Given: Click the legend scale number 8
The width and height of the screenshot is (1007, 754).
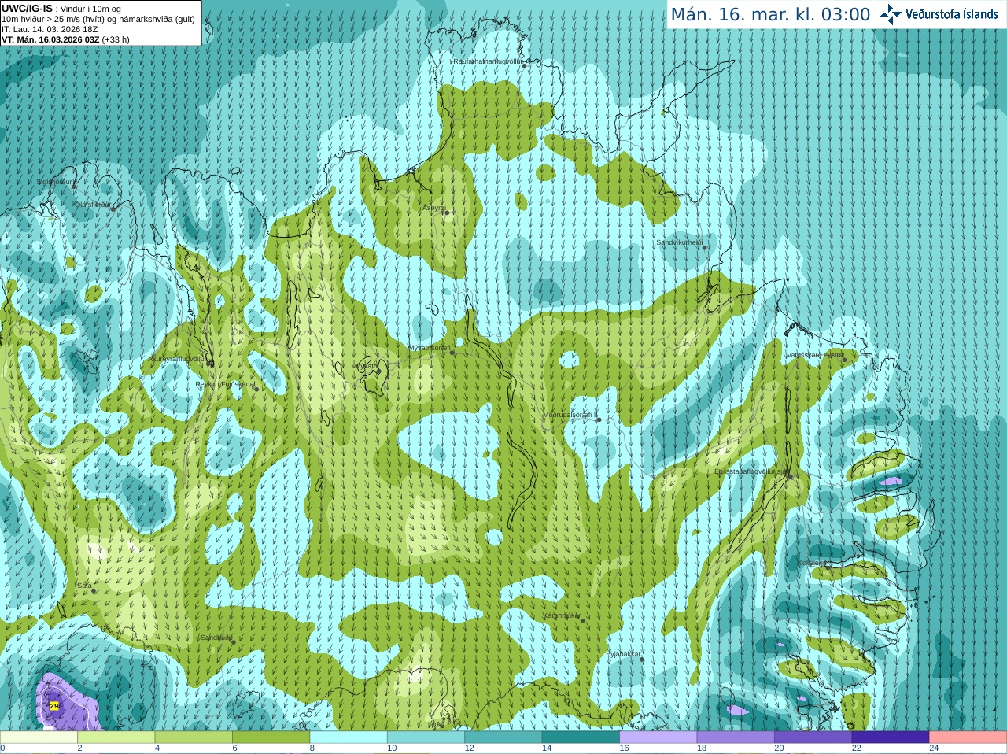Looking at the screenshot, I should click(x=312, y=748).
